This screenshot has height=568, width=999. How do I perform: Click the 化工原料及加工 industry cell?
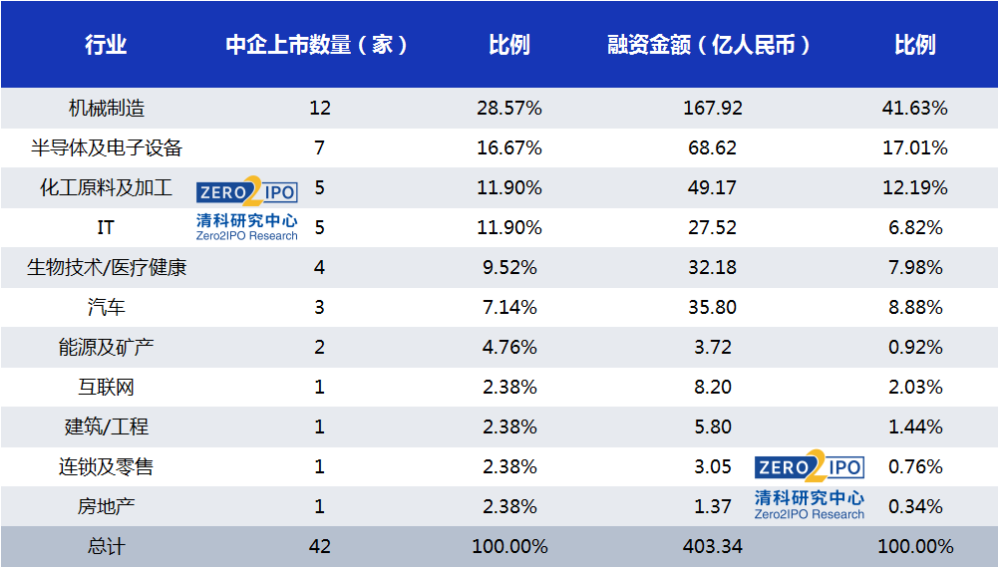[x=106, y=188]
